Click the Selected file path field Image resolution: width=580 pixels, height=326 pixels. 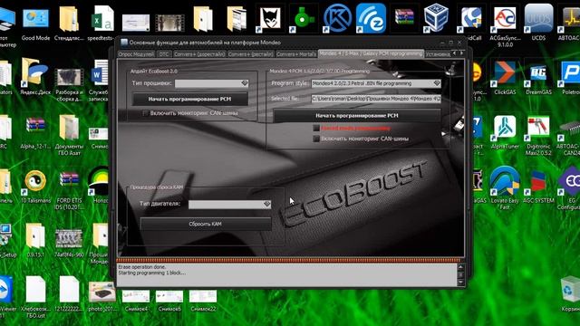pyautogui.click(x=376, y=99)
